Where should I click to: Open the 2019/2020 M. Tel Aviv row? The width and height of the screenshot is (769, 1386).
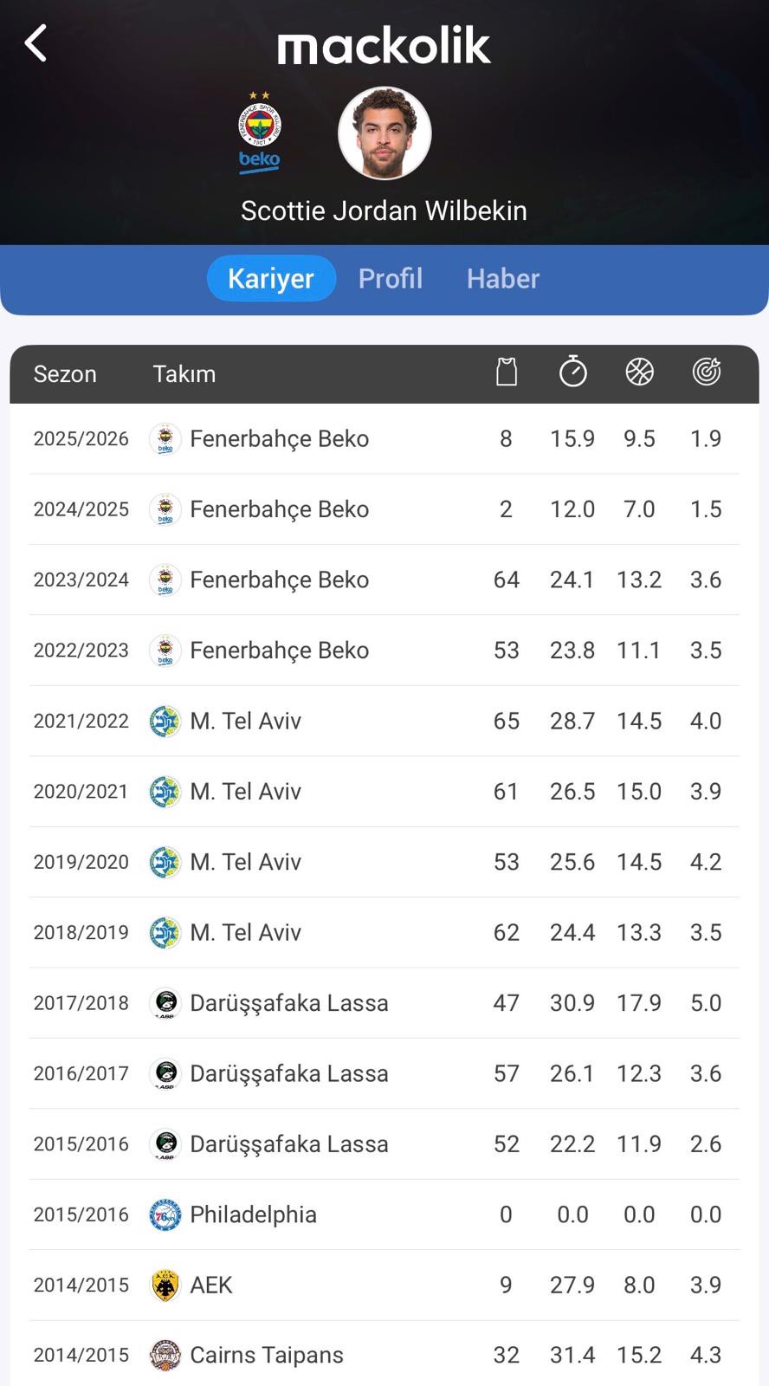(384, 862)
